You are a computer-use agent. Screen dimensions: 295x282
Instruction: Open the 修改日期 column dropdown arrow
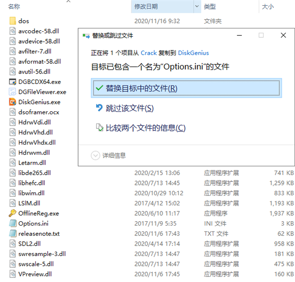pos(197,6)
